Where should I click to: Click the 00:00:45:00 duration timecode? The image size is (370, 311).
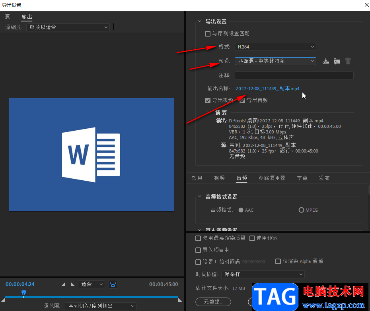[164, 284]
